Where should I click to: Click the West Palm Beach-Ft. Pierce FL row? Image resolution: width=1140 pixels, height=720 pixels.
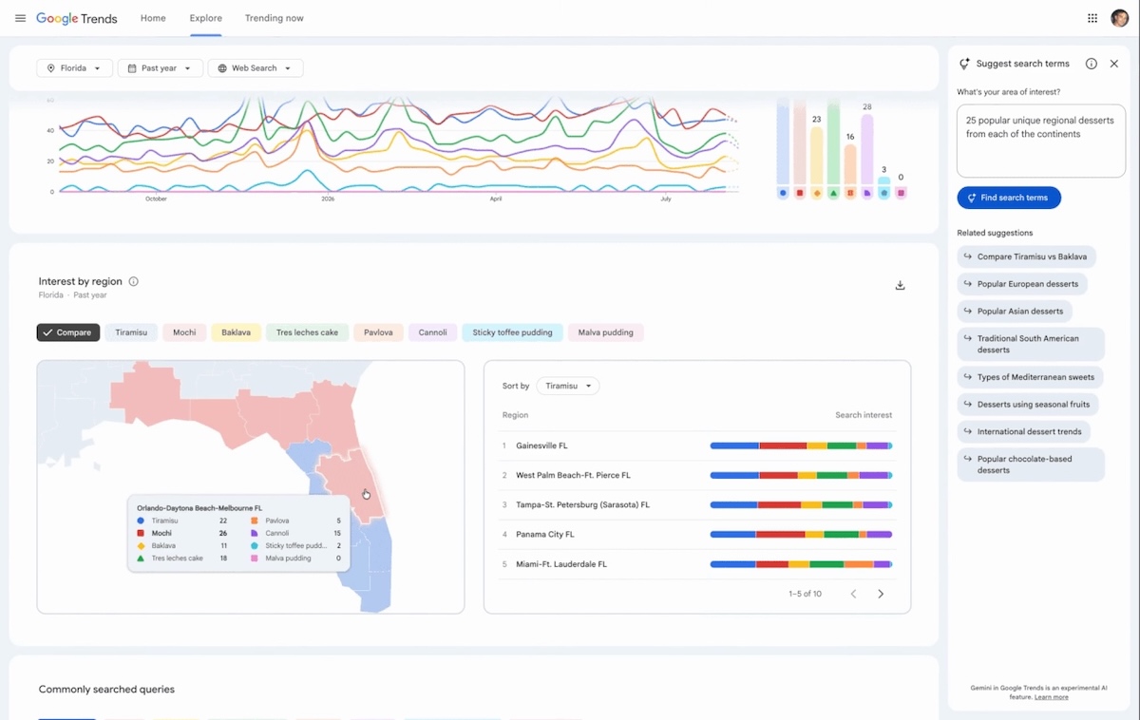point(697,475)
